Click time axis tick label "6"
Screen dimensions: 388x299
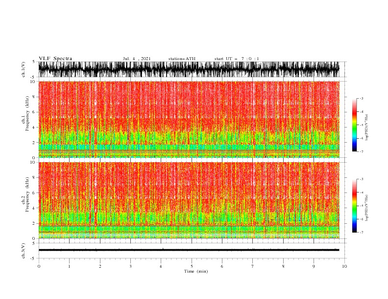(222, 266)
